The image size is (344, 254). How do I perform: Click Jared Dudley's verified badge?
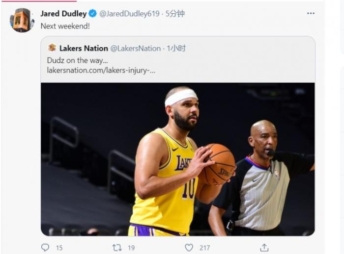tap(92, 14)
